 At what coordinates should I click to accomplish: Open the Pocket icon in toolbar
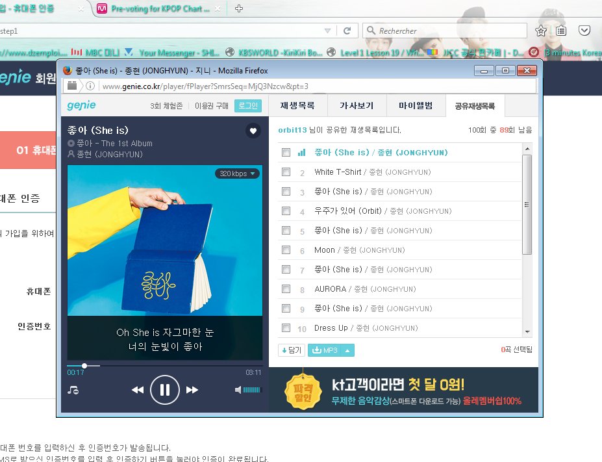click(x=584, y=31)
